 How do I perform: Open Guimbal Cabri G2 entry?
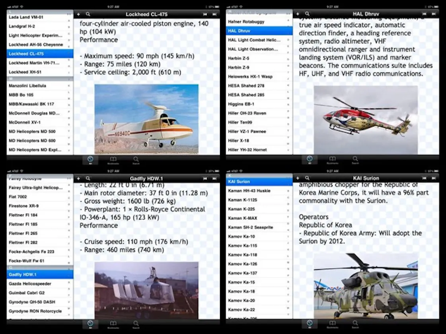[x=40, y=293]
